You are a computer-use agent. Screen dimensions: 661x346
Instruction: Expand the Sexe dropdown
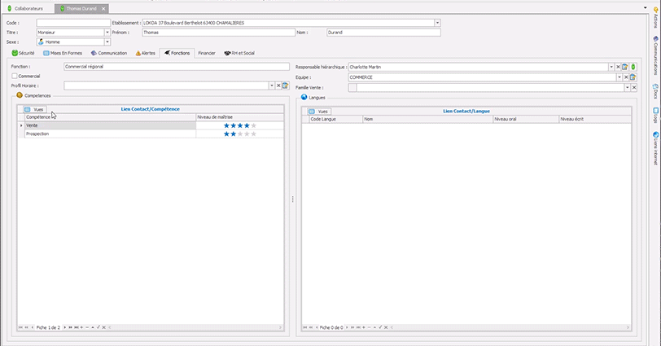click(x=107, y=42)
